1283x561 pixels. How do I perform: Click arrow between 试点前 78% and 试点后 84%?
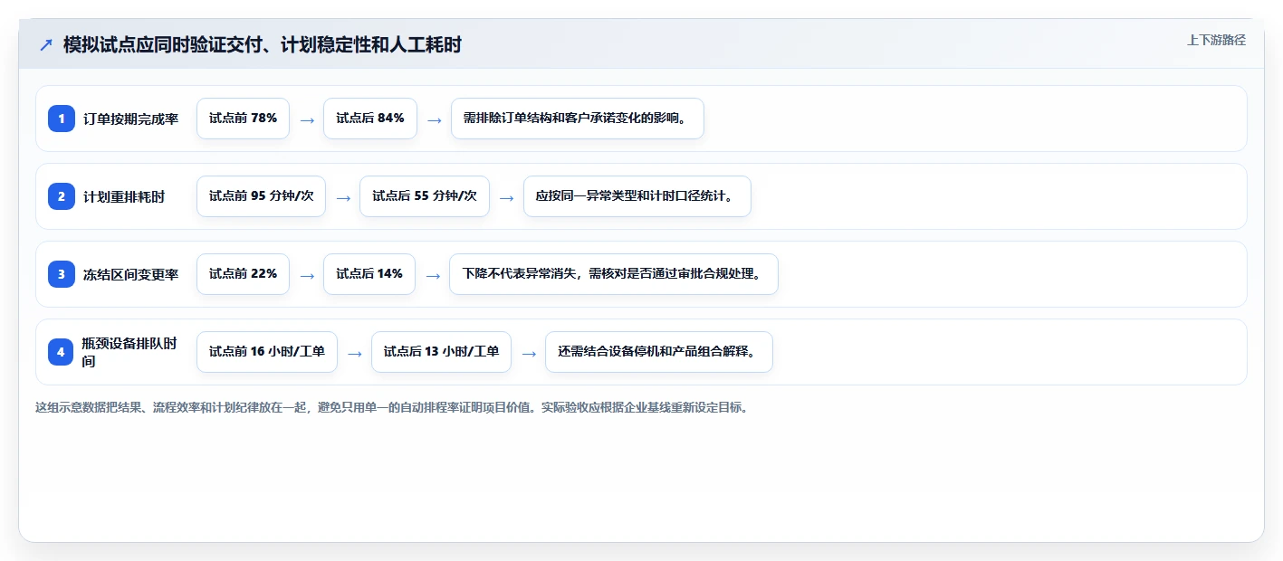307,119
